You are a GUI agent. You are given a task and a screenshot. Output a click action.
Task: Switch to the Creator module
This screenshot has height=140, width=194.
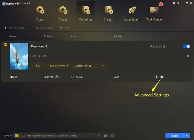[x=109, y=13]
